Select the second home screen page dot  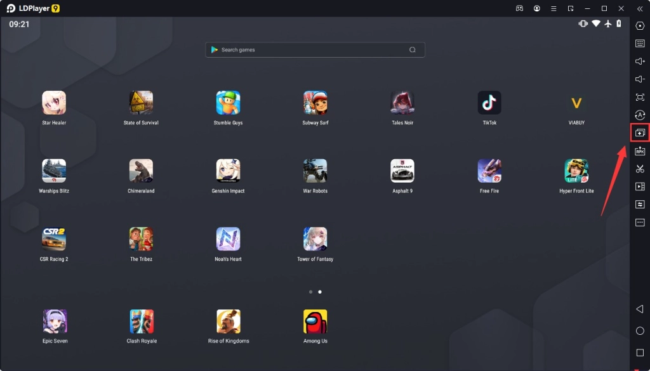(x=320, y=292)
